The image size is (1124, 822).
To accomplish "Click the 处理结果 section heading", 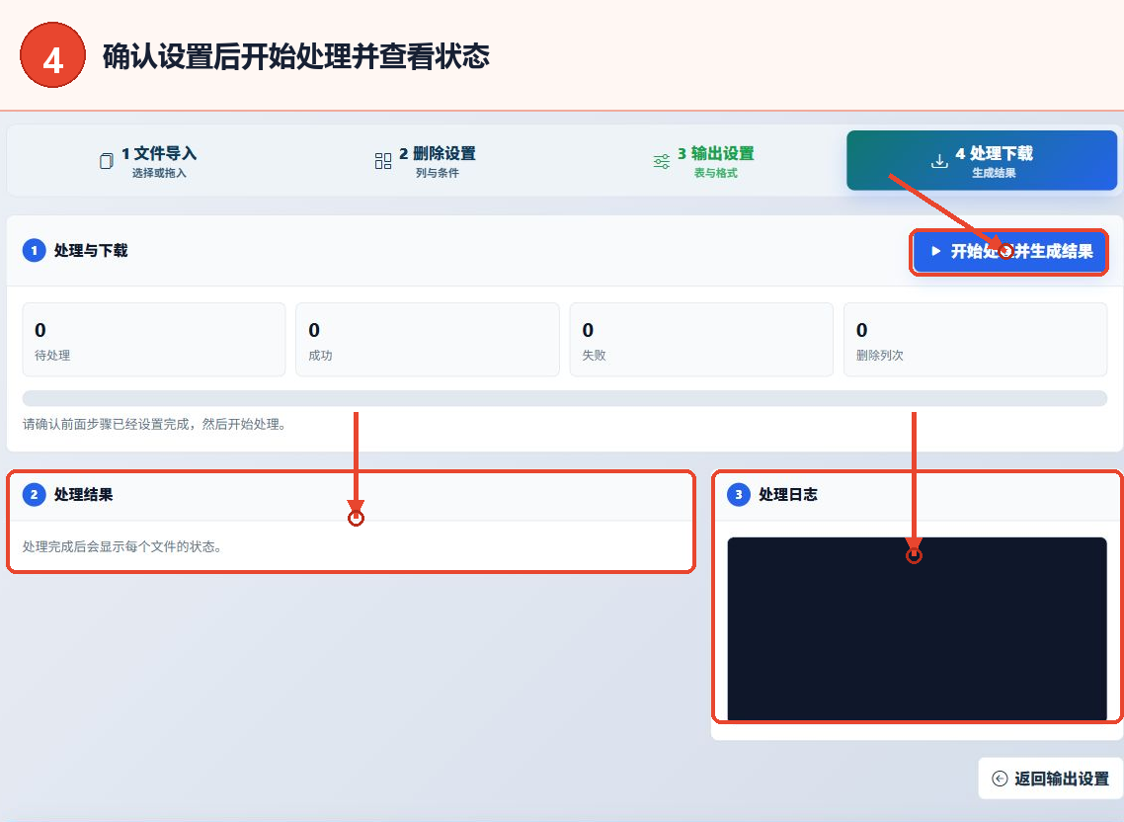I will [83, 494].
